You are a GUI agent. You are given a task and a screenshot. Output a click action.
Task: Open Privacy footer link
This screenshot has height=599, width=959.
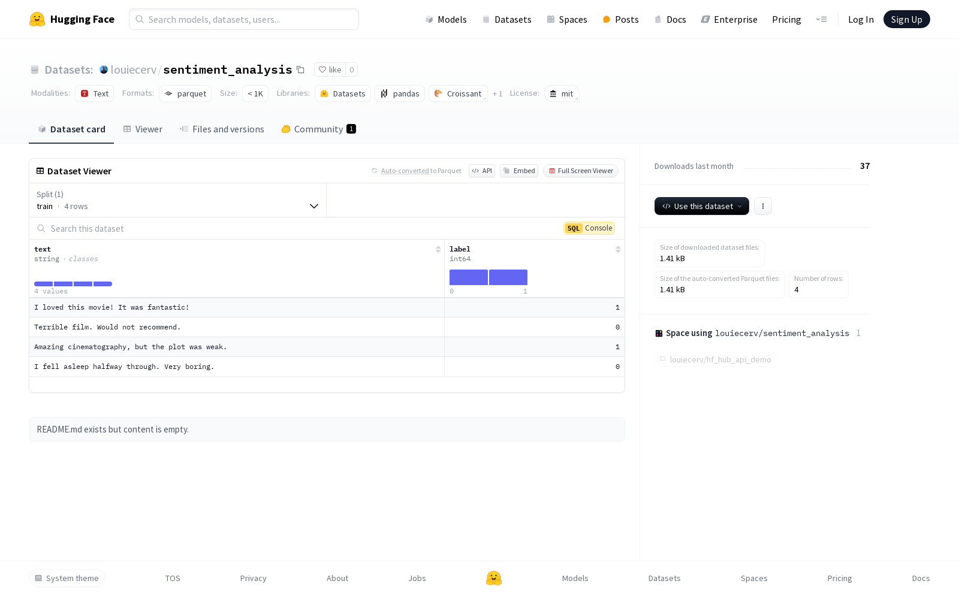[x=254, y=578]
